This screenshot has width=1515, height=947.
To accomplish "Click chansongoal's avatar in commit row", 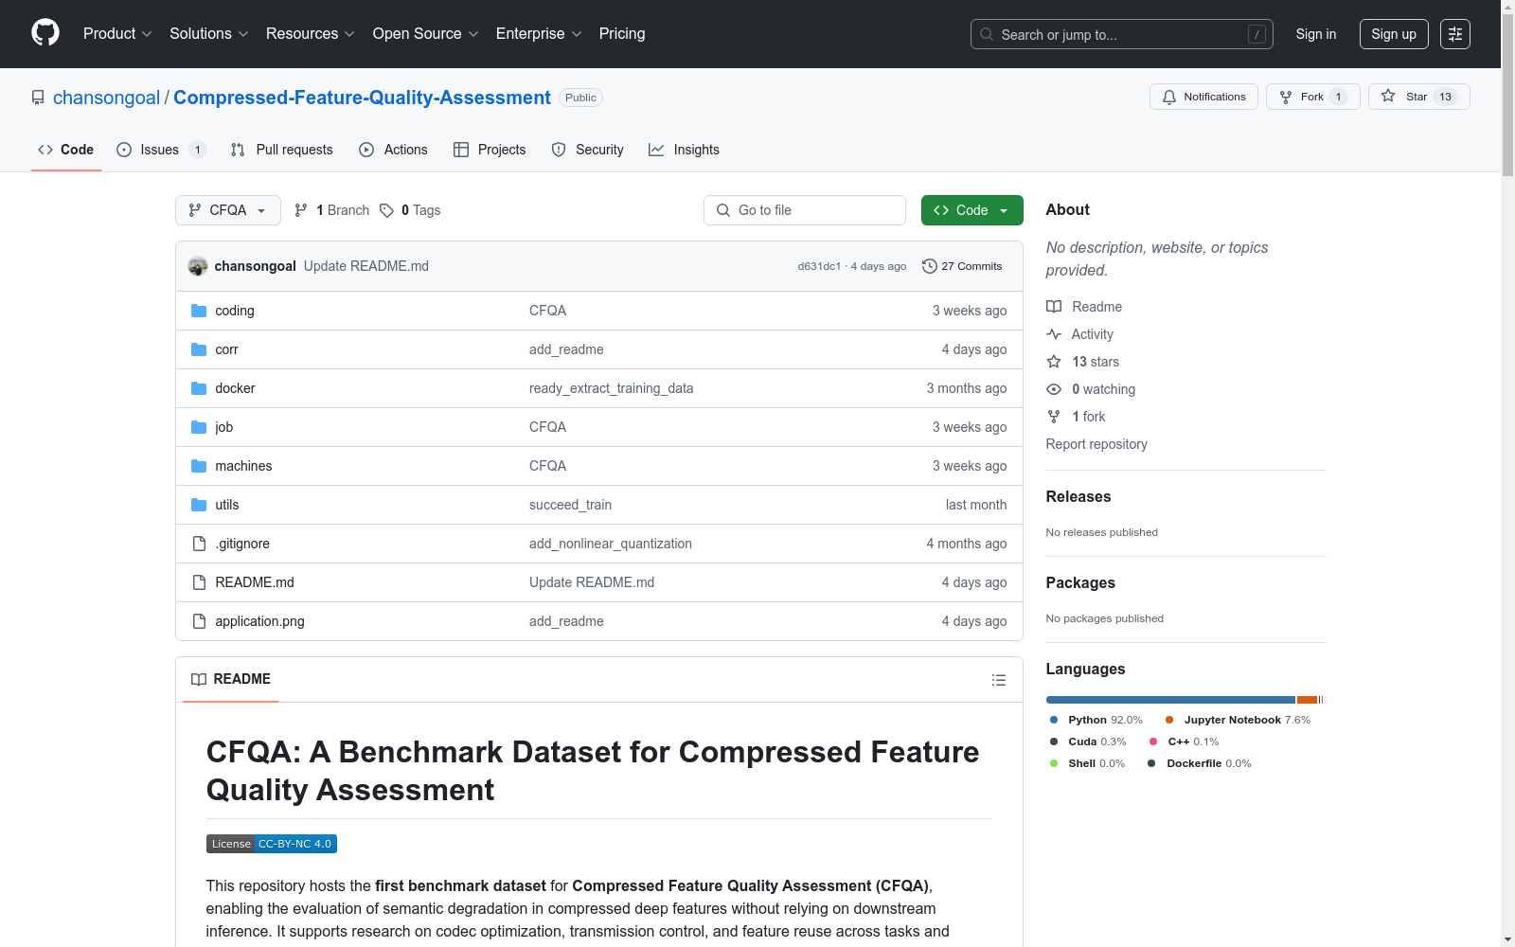I will [x=198, y=266].
